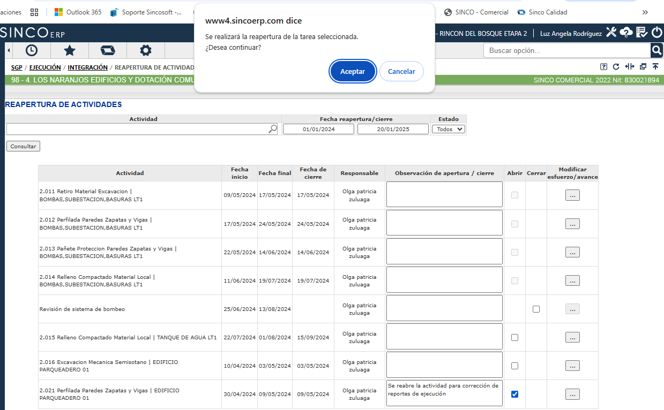Open Chrome apps grid icon

point(34,12)
